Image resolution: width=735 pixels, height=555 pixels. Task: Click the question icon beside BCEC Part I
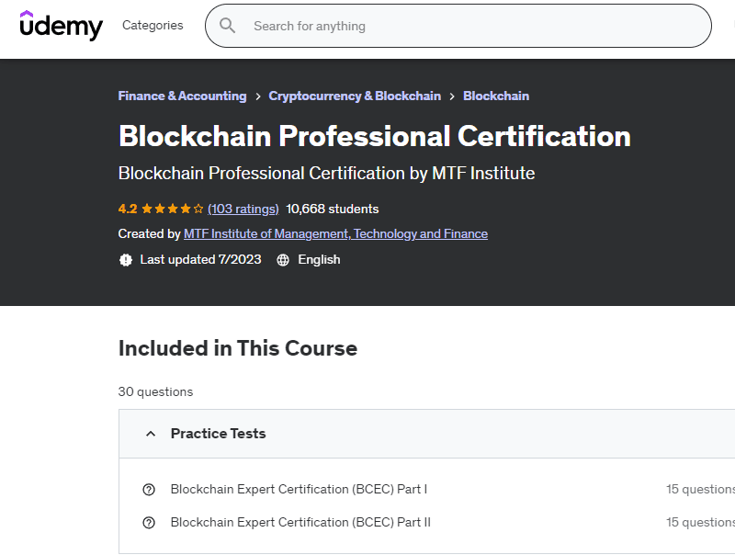click(149, 490)
